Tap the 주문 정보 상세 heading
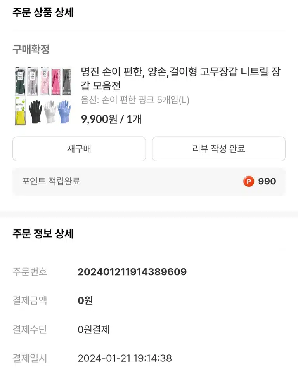This screenshot has height=368, width=298. coord(43,234)
